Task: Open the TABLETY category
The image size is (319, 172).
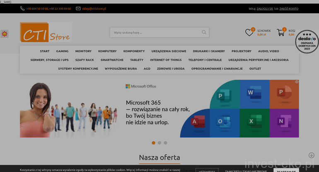Action: coord(137,60)
